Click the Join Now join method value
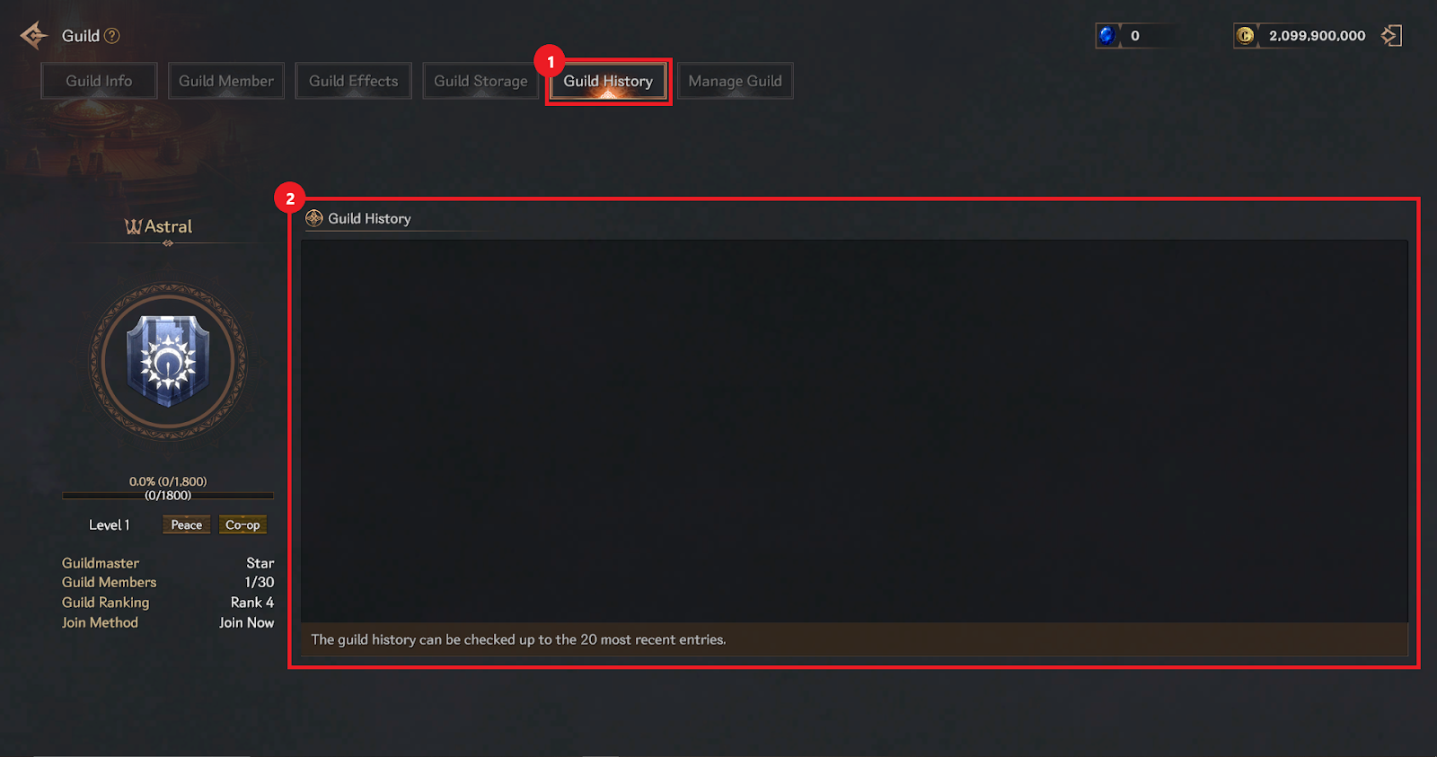The image size is (1437, 757). [247, 622]
